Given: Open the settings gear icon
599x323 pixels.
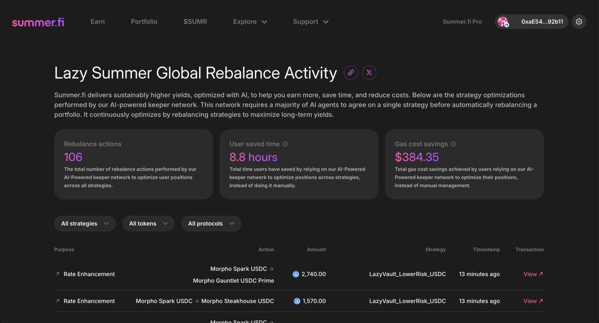Looking at the screenshot, I should [x=579, y=21].
